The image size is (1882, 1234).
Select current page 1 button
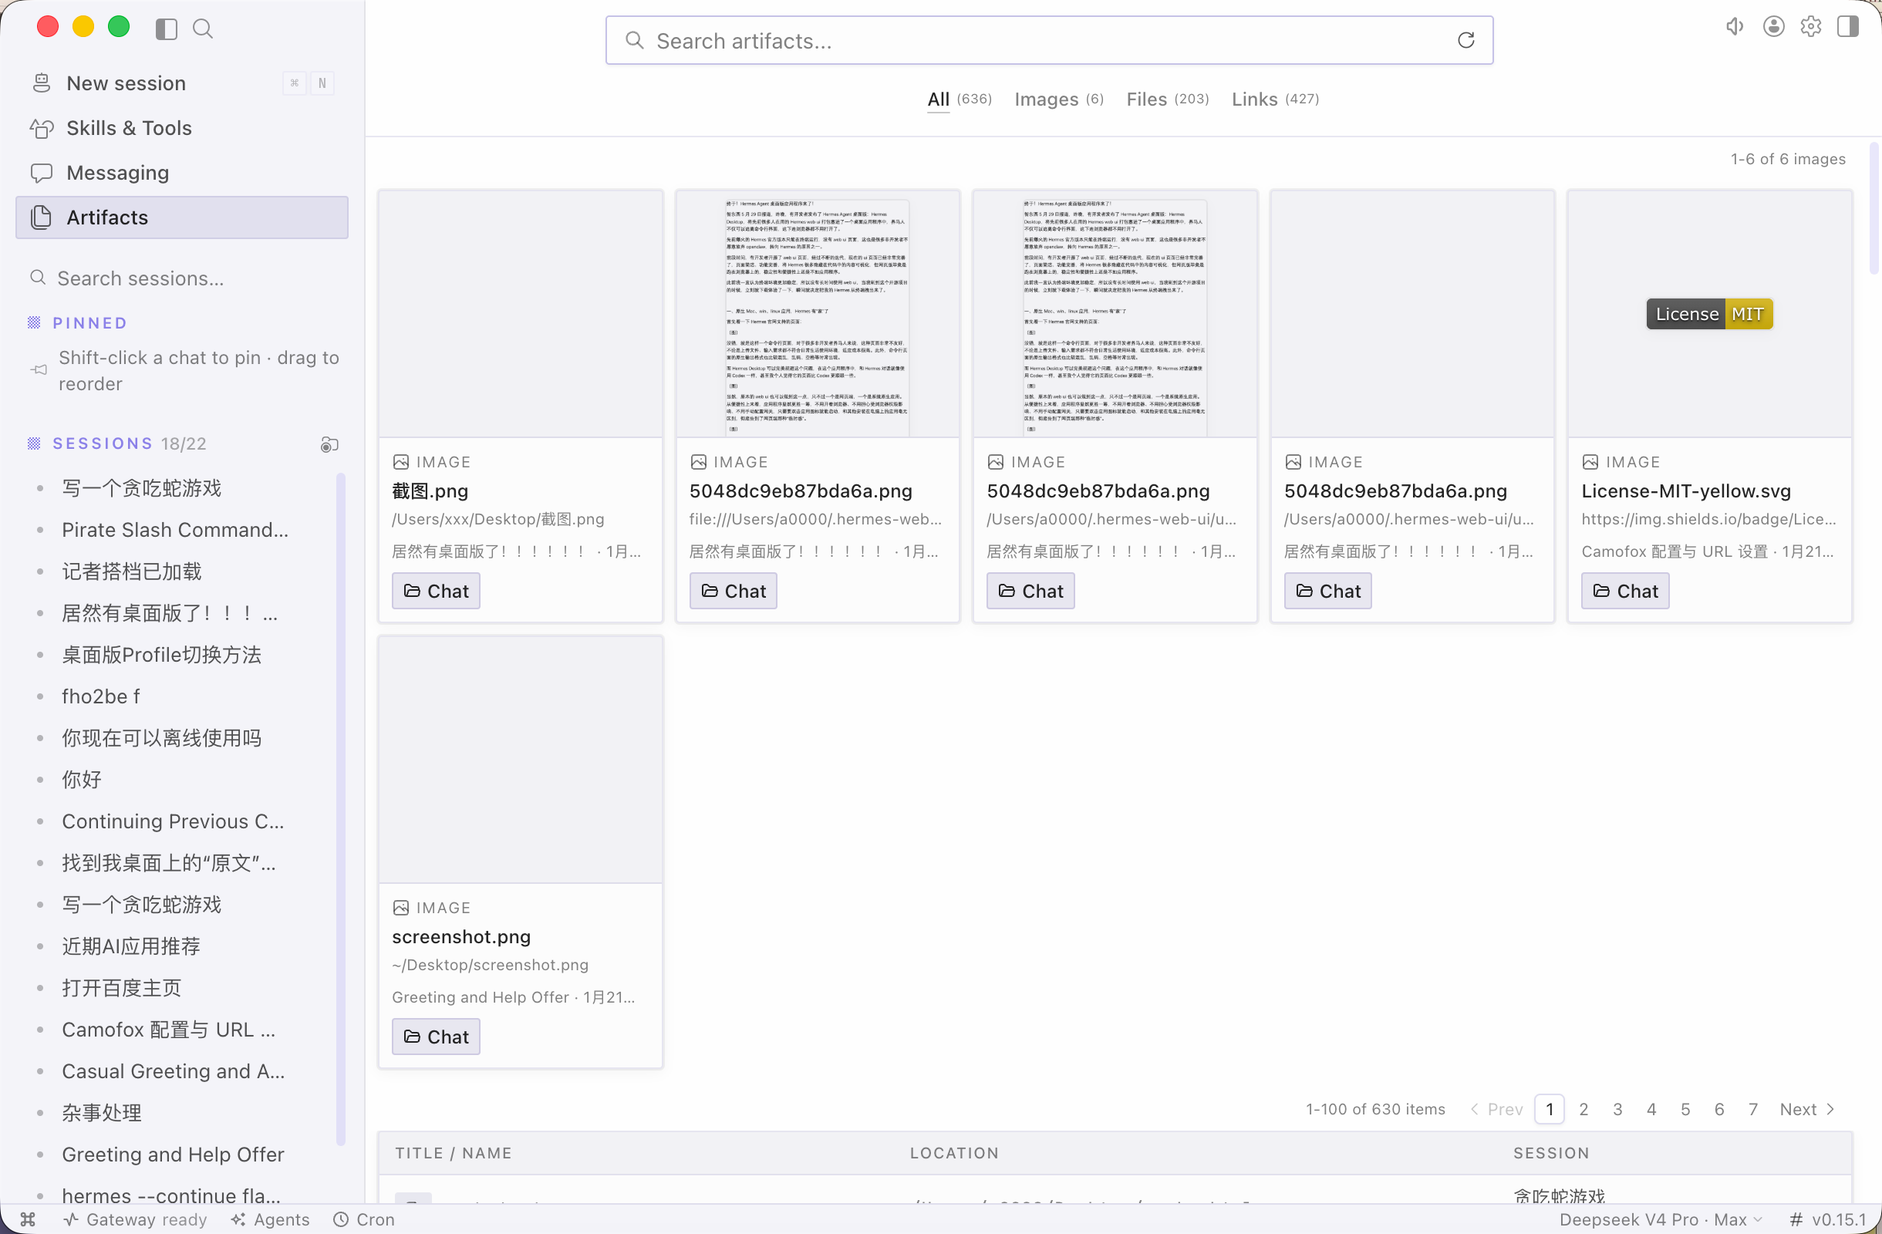click(x=1549, y=1109)
